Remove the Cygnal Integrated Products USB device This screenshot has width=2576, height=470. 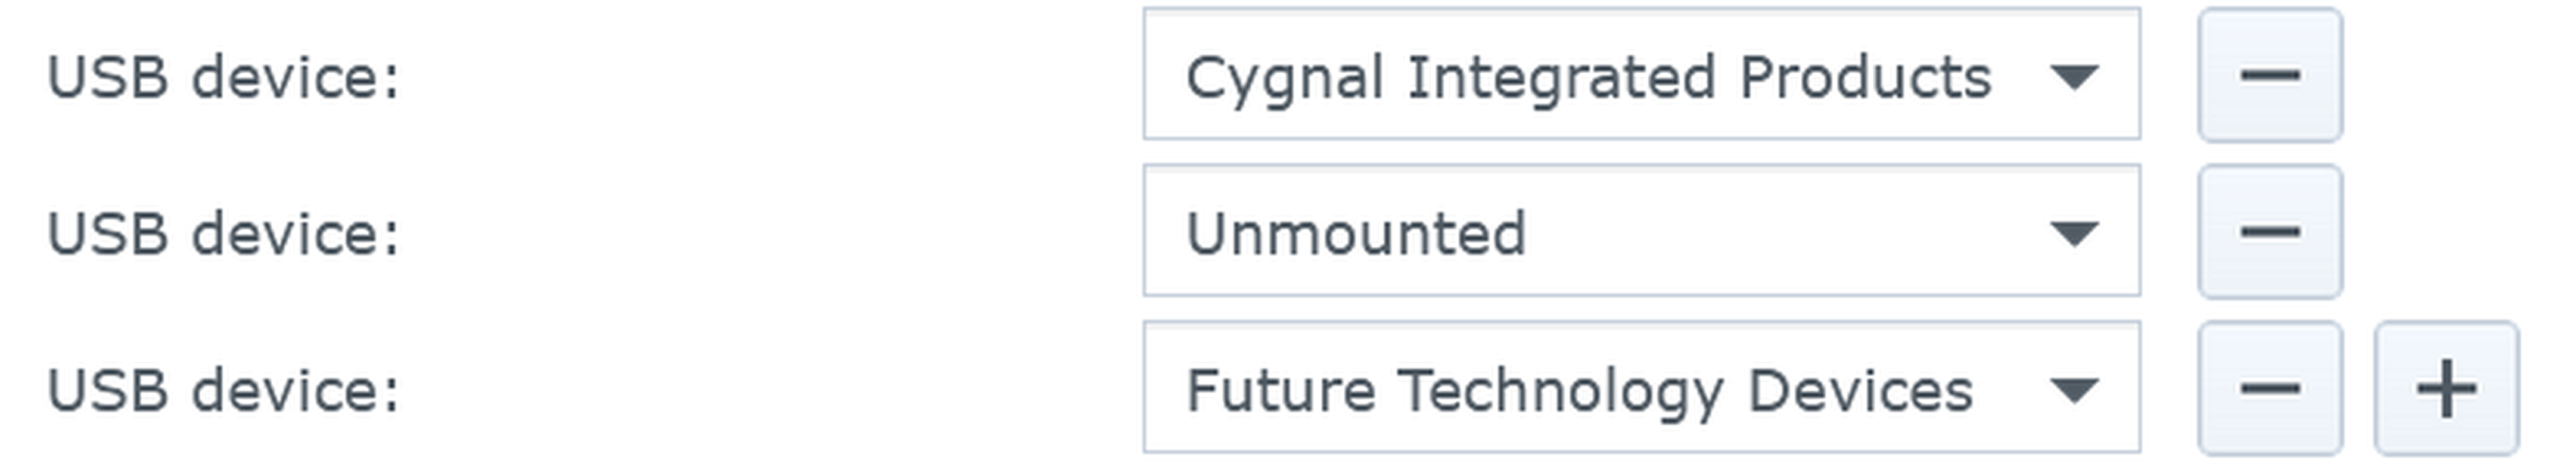(2269, 75)
